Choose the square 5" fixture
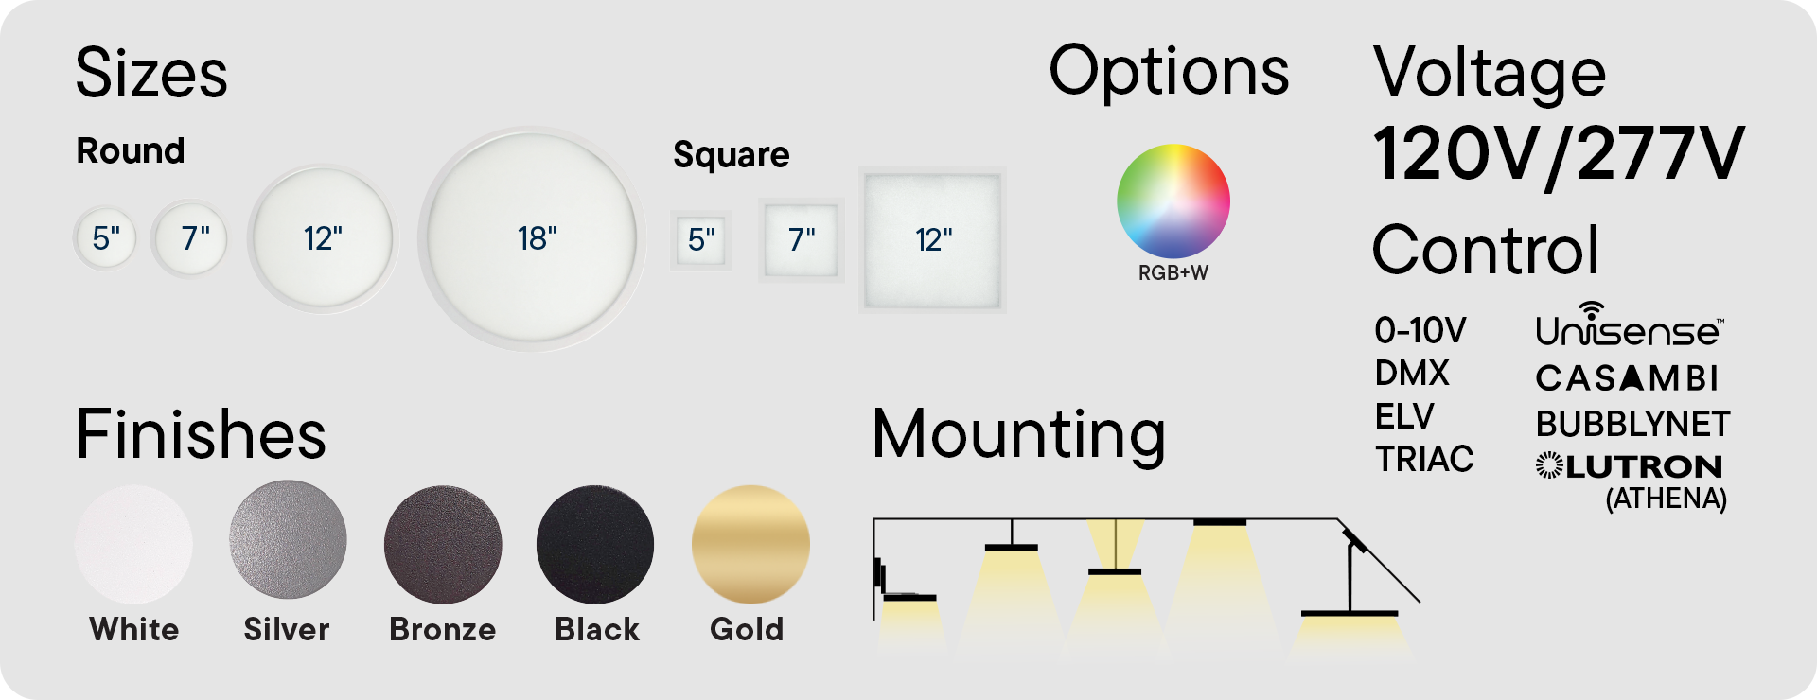This screenshot has height=700, width=1817. click(700, 240)
